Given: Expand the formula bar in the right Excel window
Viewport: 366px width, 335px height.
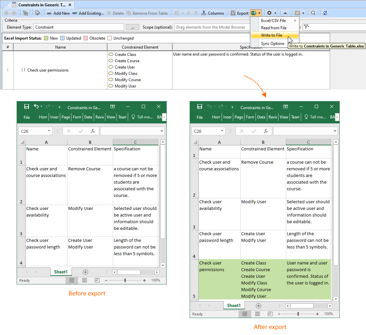Looking at the screenshot, I should point(335,131).
